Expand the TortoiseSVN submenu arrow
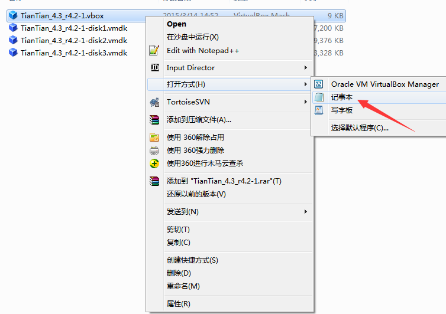This screenshot has height=314, width=446. click(305, 102)
